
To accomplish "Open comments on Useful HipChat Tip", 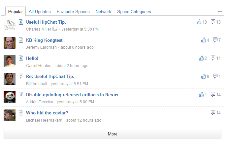I will pyautogui.click(x=213, y=22).
